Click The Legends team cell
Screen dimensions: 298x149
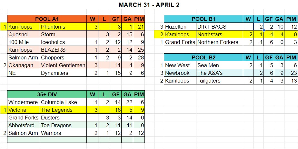pyautogui.click(x=63, y=110)
